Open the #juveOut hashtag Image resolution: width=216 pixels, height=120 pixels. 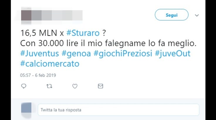(173, 54)
